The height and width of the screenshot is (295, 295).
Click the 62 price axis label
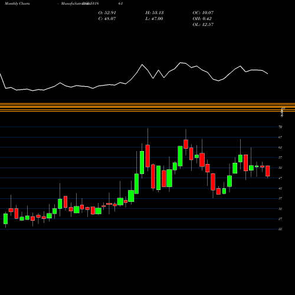pyautogui.click(x=280, y=147)
